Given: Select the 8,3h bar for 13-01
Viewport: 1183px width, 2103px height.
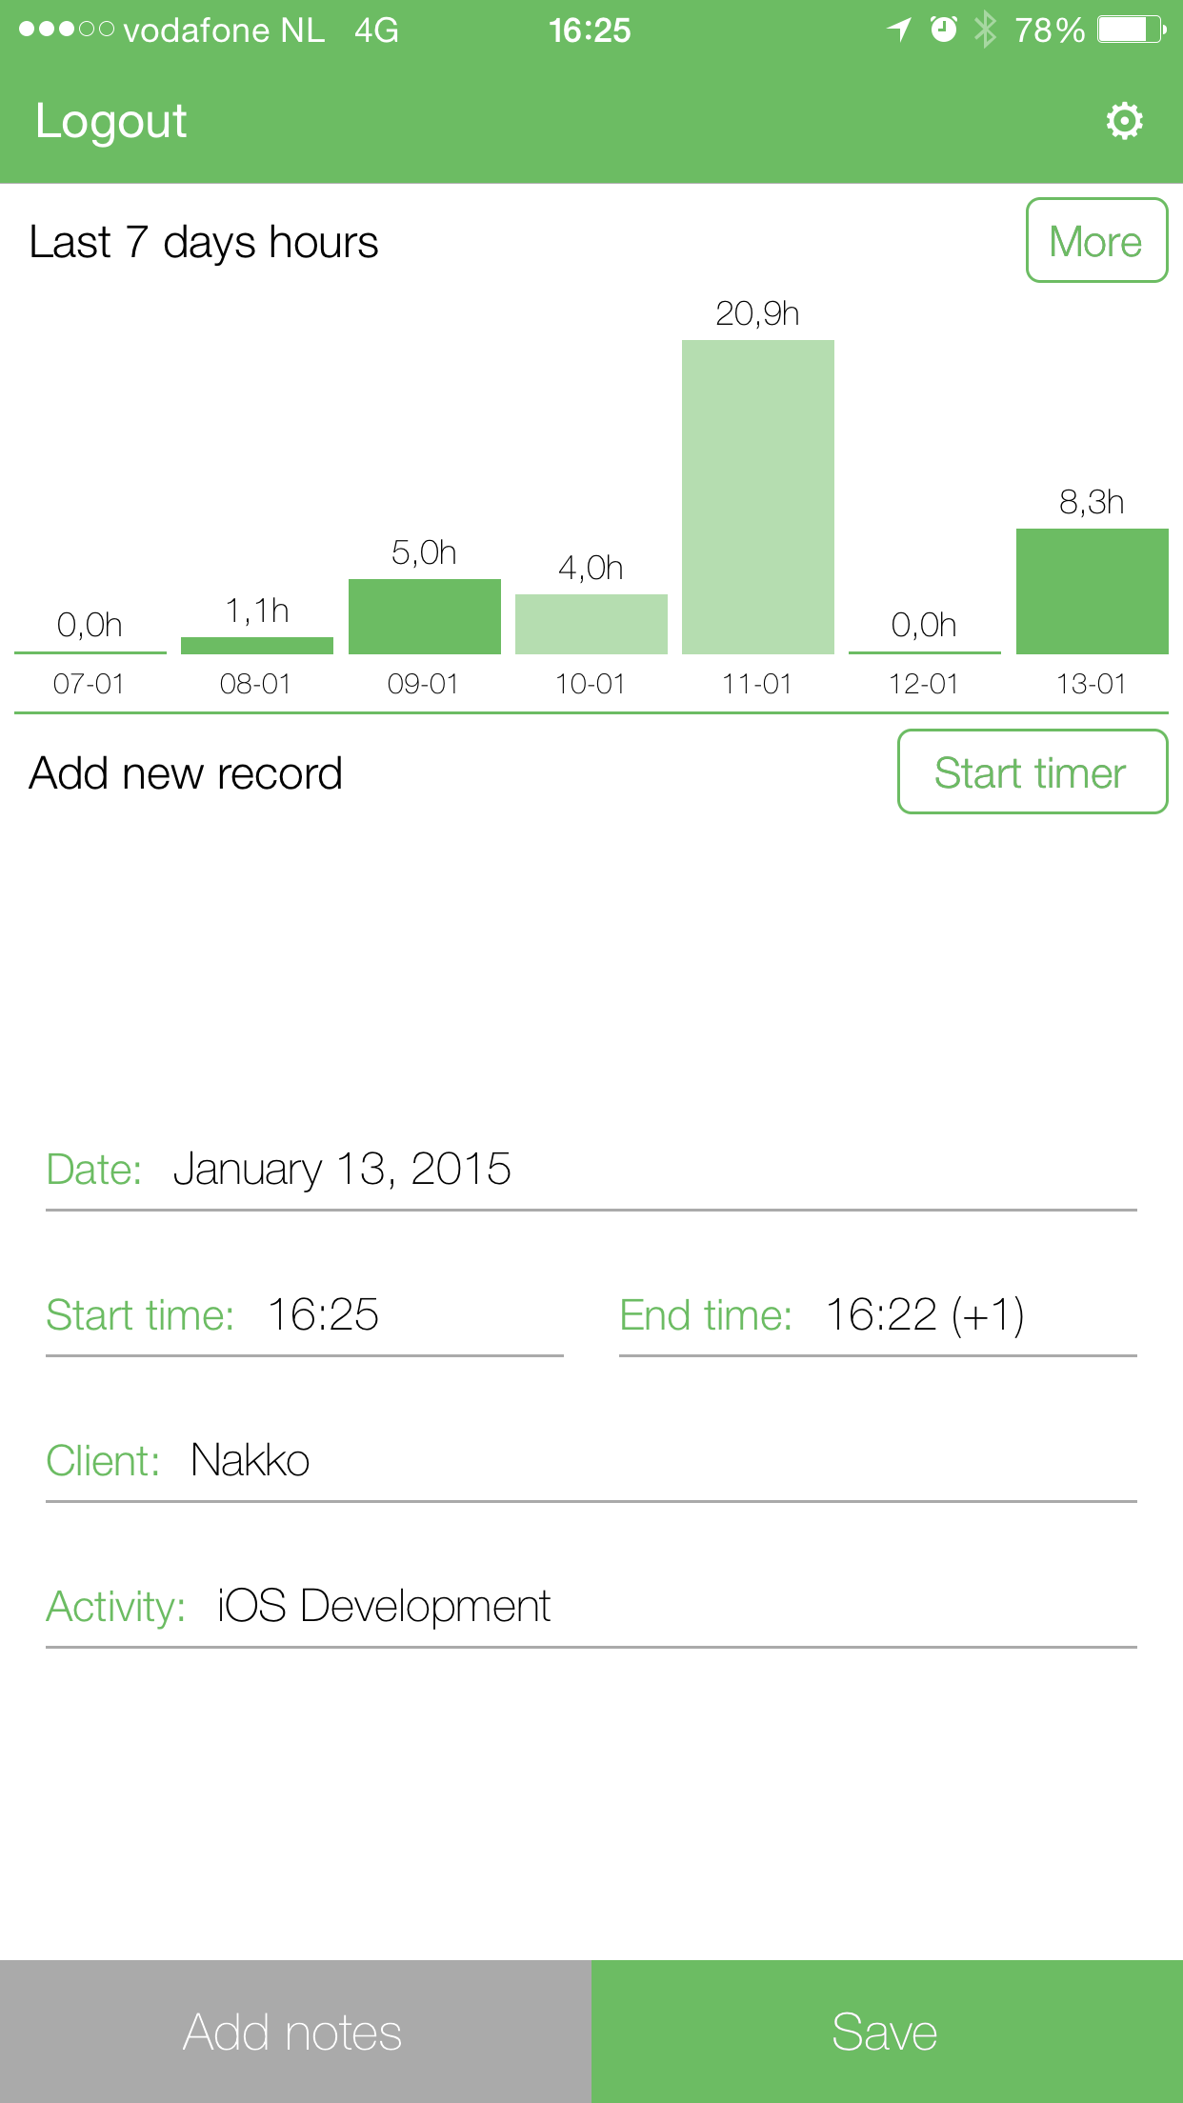Looking at the screenshot, I should point(1092,591).
